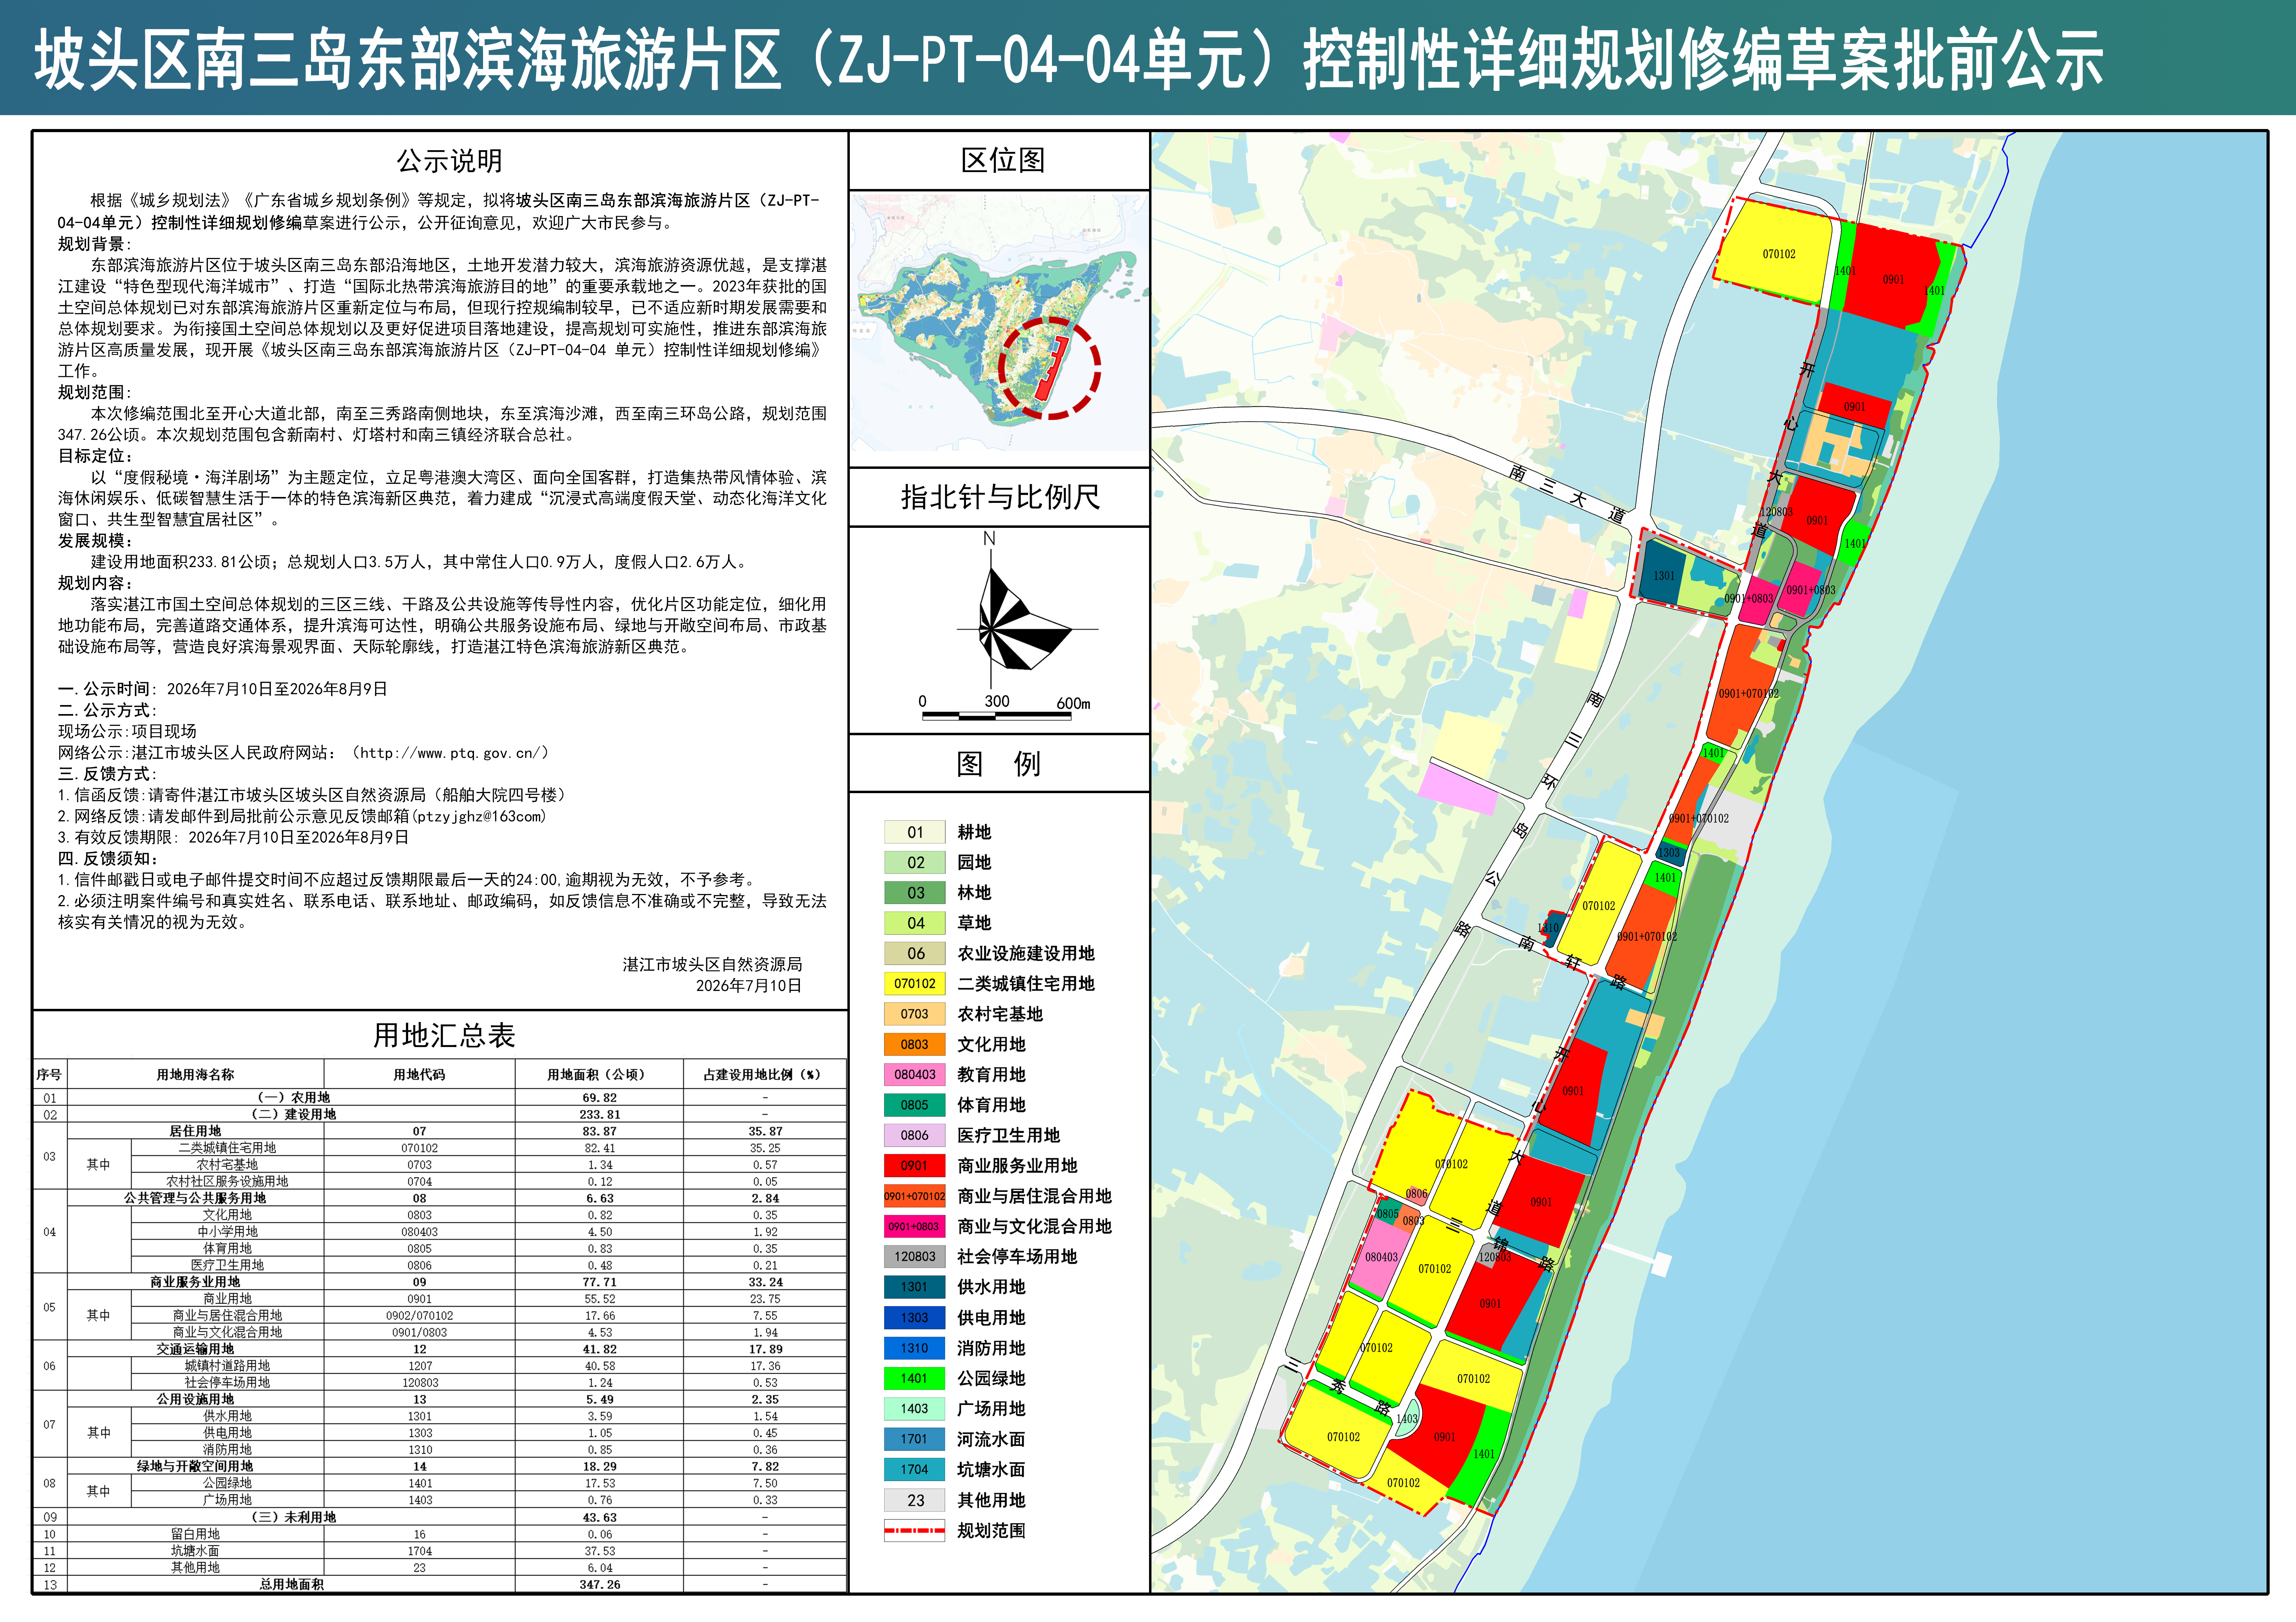Screen dimensions: 2296x1622
Task: Click the 0703 农村宅基地 legend swatch
Action: 914,1014
